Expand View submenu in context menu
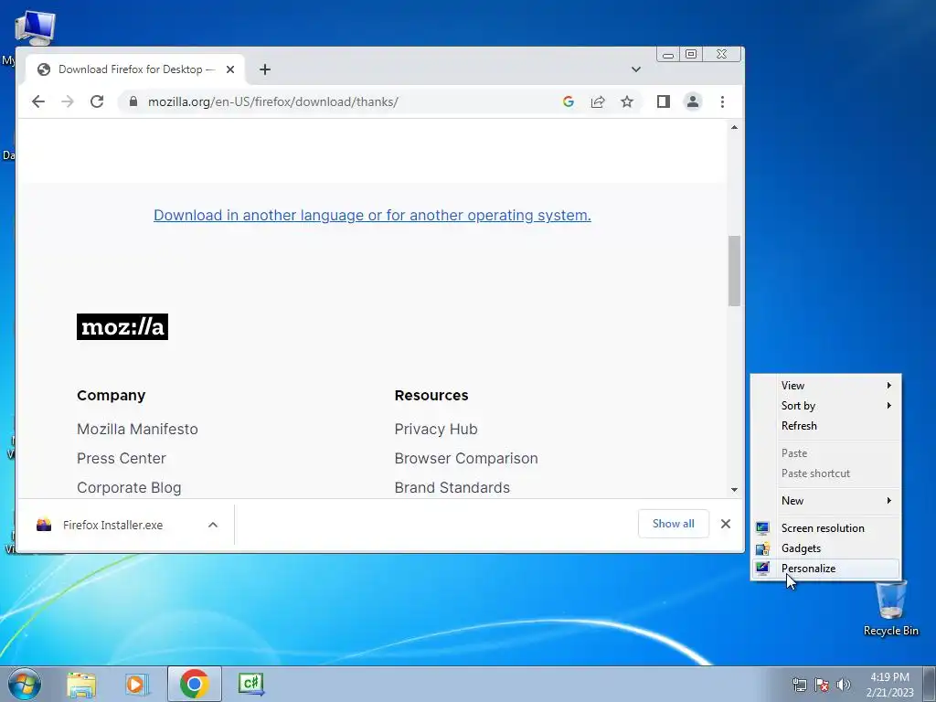Screen dimensions: 936x702 825,386
